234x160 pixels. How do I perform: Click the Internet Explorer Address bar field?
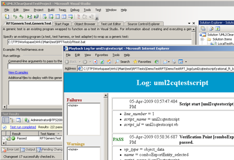[156, 69]
